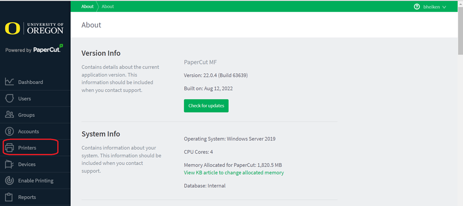Go to the Groups section
The image size is (463, 206).
(x=35, y=115)
